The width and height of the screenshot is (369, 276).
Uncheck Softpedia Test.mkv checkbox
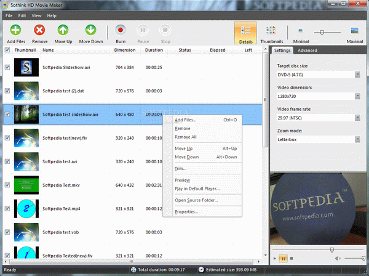[7, 185]
